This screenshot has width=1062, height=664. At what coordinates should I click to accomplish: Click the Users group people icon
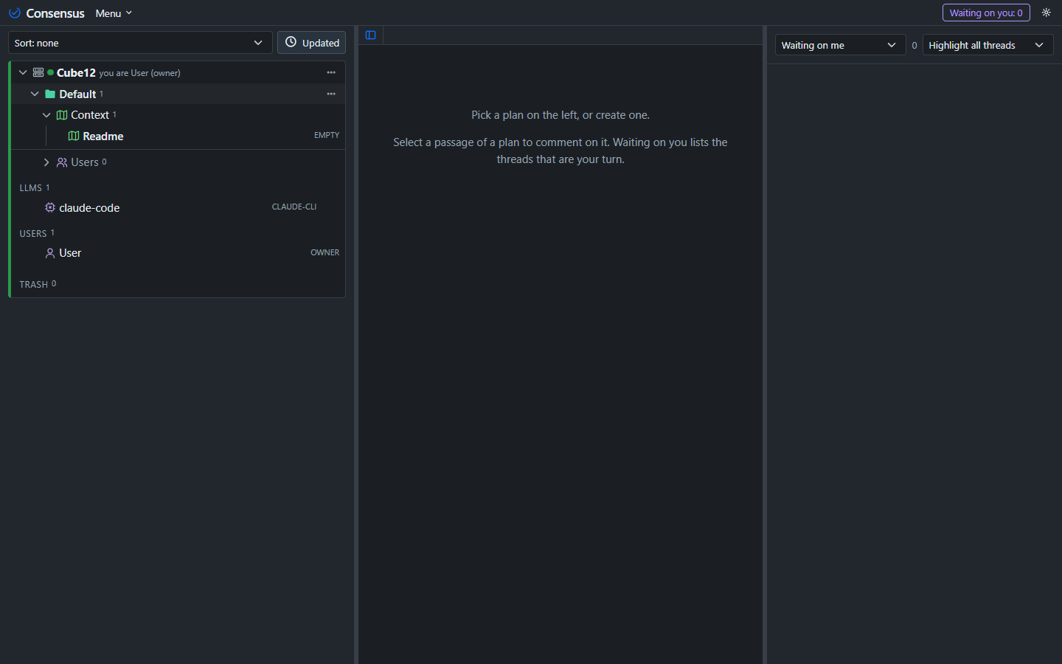62,162
